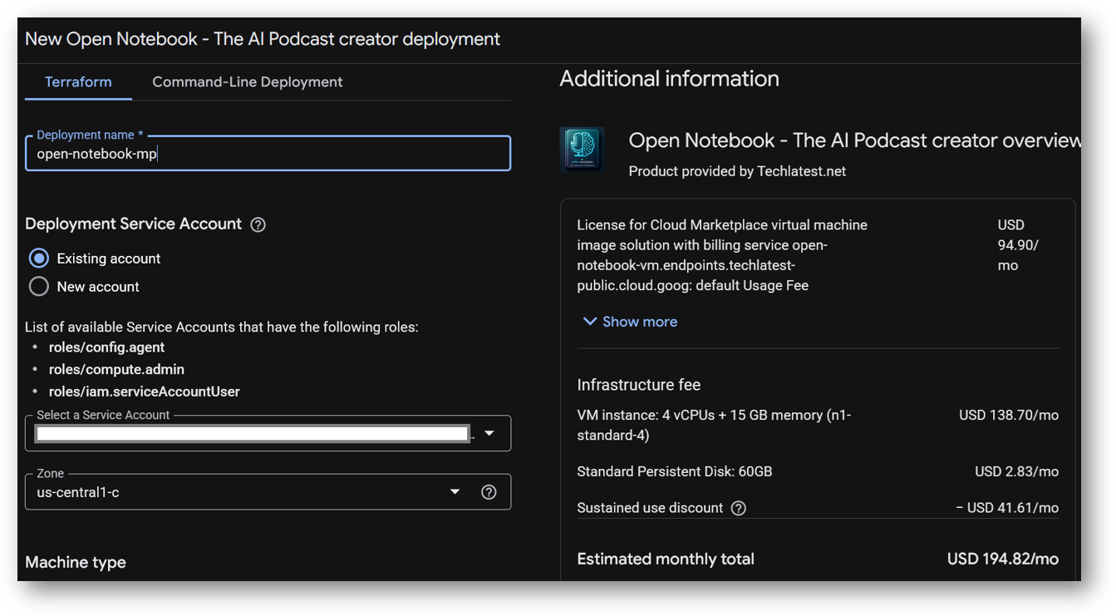Click the Estimated monthly total label

point(666,559)
